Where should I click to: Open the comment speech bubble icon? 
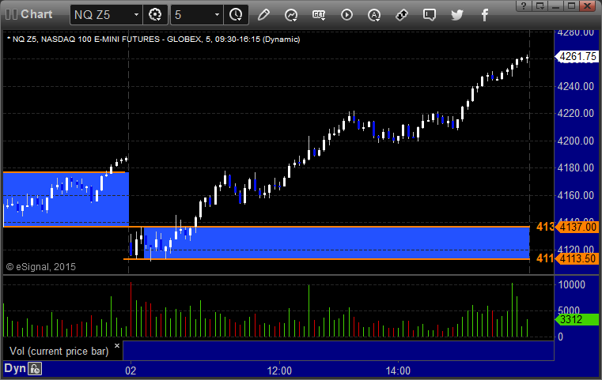(430, 15)
